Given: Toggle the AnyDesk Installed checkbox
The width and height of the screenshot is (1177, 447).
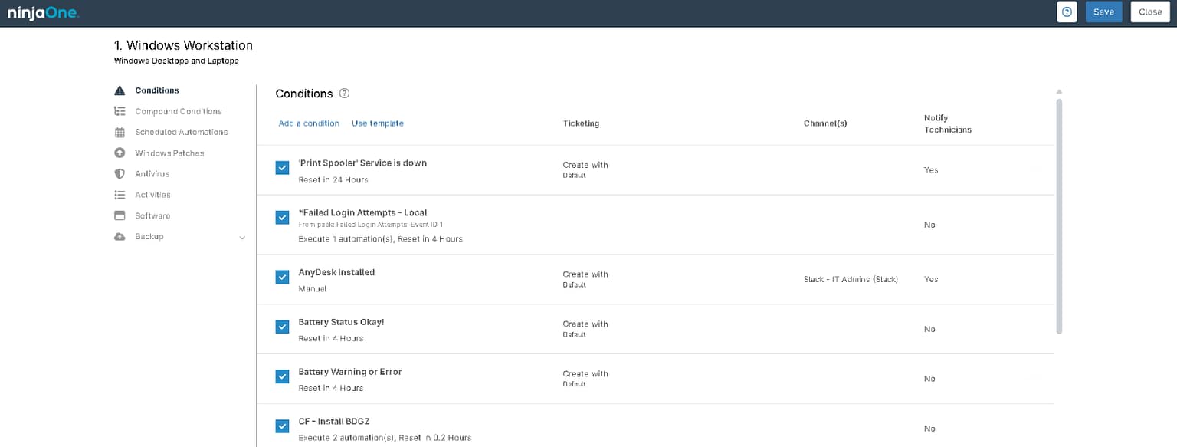Looking at the screenshot, I should (282, 277).
